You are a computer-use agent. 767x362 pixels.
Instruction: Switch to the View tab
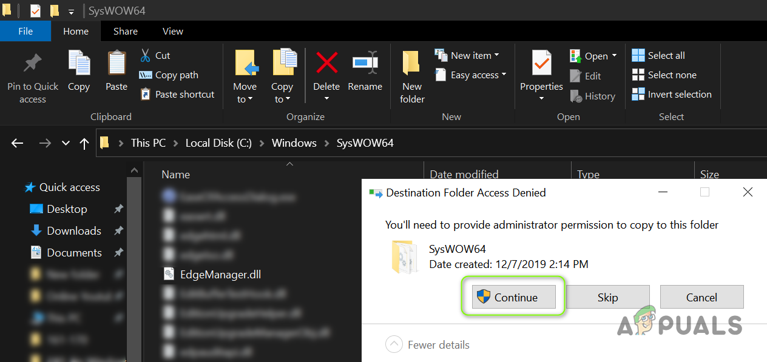pyautogui.click(x=173, y=31)
